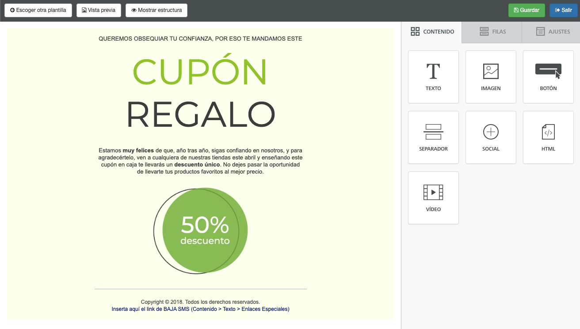Add a Separador divider block
The image size is (580, 329).
click(433, 137)
